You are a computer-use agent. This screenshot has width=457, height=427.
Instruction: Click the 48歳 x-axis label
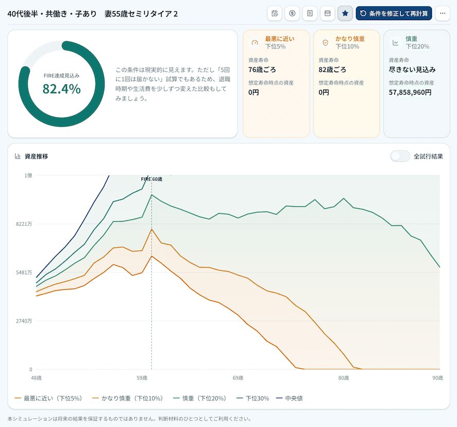36,378
